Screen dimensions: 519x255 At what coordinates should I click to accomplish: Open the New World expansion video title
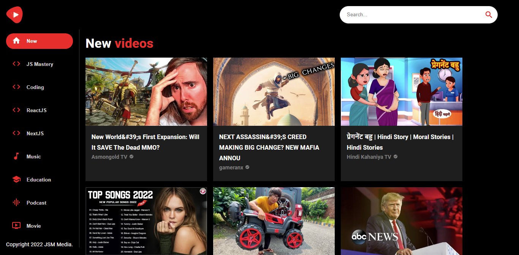146,142
